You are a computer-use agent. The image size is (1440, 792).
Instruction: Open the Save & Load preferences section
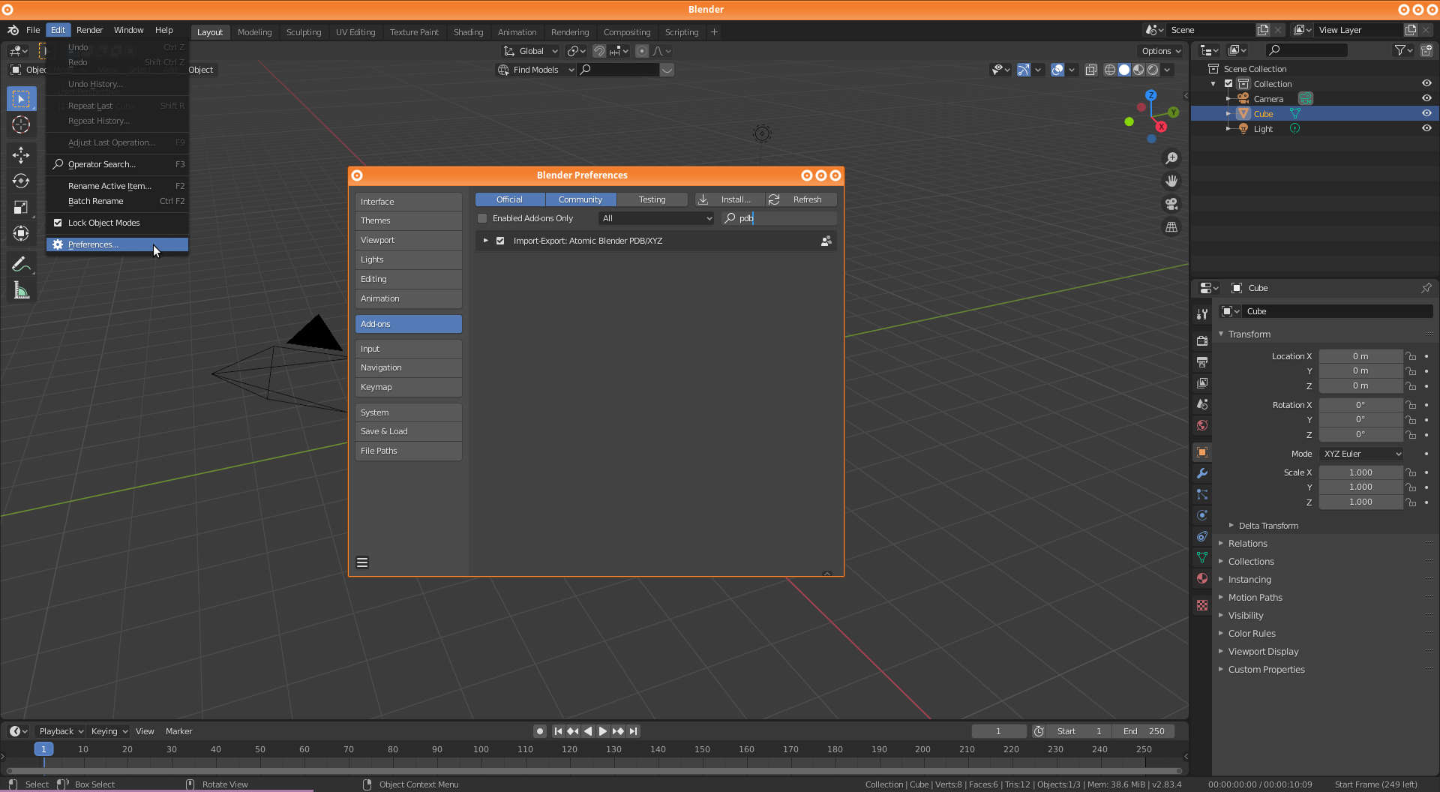click(408, 431)
